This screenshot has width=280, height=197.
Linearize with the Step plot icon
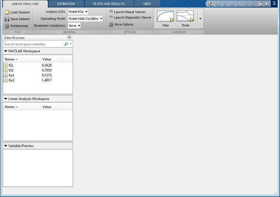click(x=165, y=16)
